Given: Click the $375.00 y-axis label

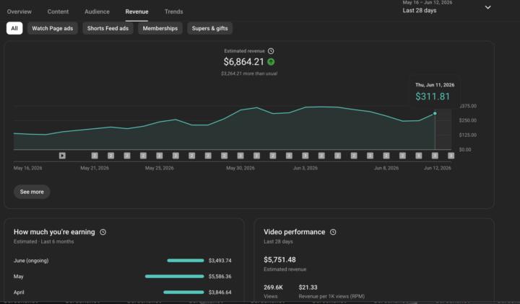Looking at the screenshot, I should click(468, 106).
